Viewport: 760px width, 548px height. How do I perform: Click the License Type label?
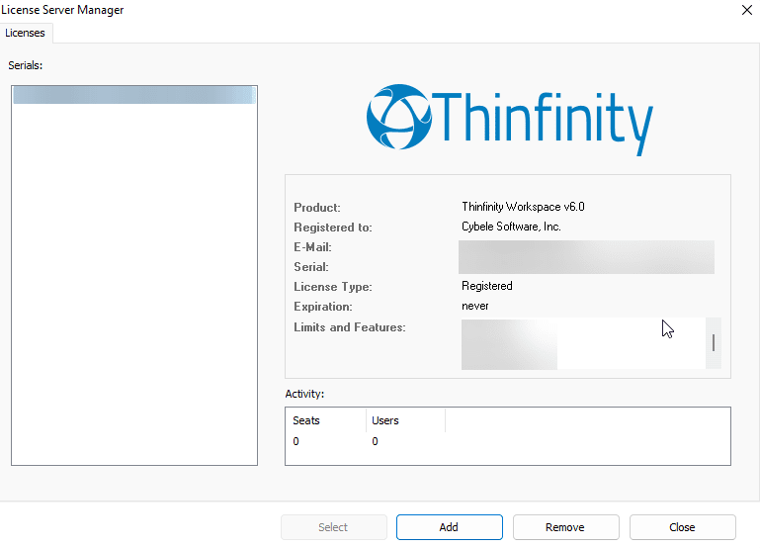(x=332, y=287)
